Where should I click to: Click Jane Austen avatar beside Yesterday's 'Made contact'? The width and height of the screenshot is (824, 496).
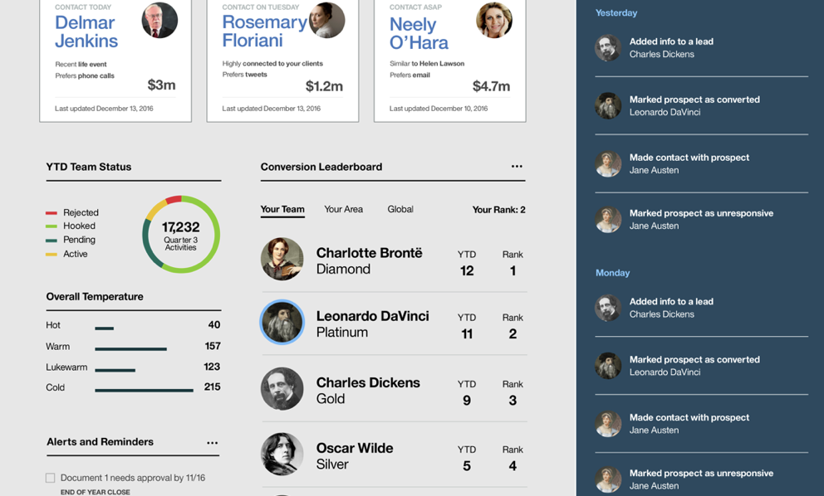608,163
